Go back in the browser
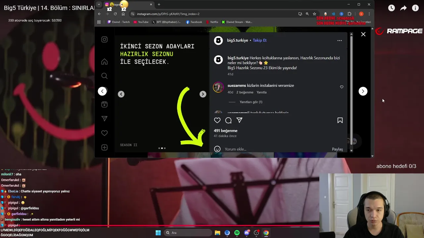Screen dimensions: 424x238 pyautogui.click(x=99, y=14)
